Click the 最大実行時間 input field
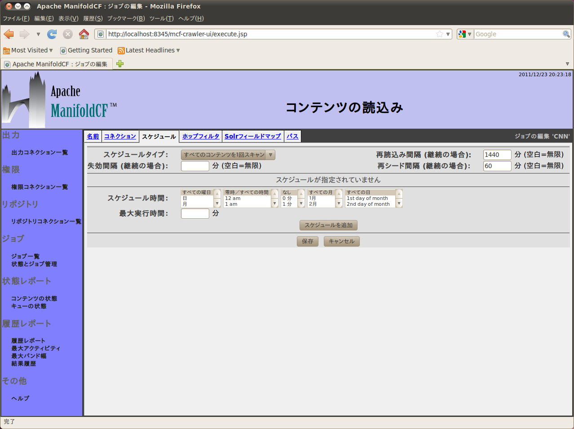 coord(195,213)
